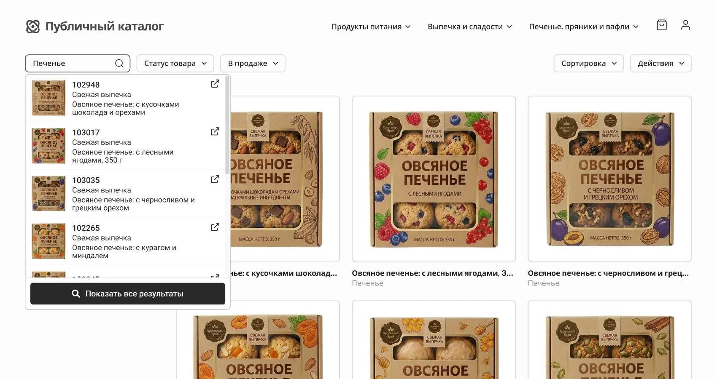Select result text 'с черносливом и грецким орехом'

(x=133, y=204)
